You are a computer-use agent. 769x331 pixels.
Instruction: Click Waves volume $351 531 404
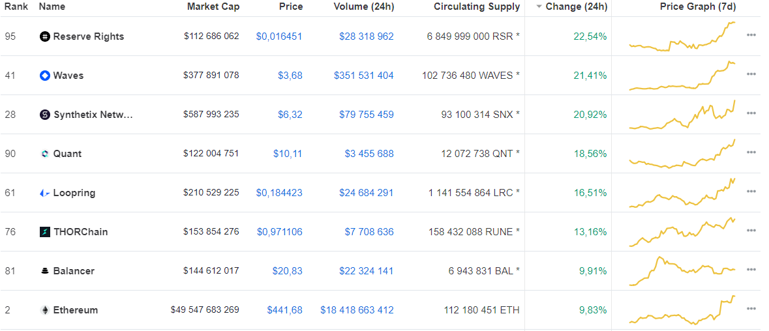(364, 76)
